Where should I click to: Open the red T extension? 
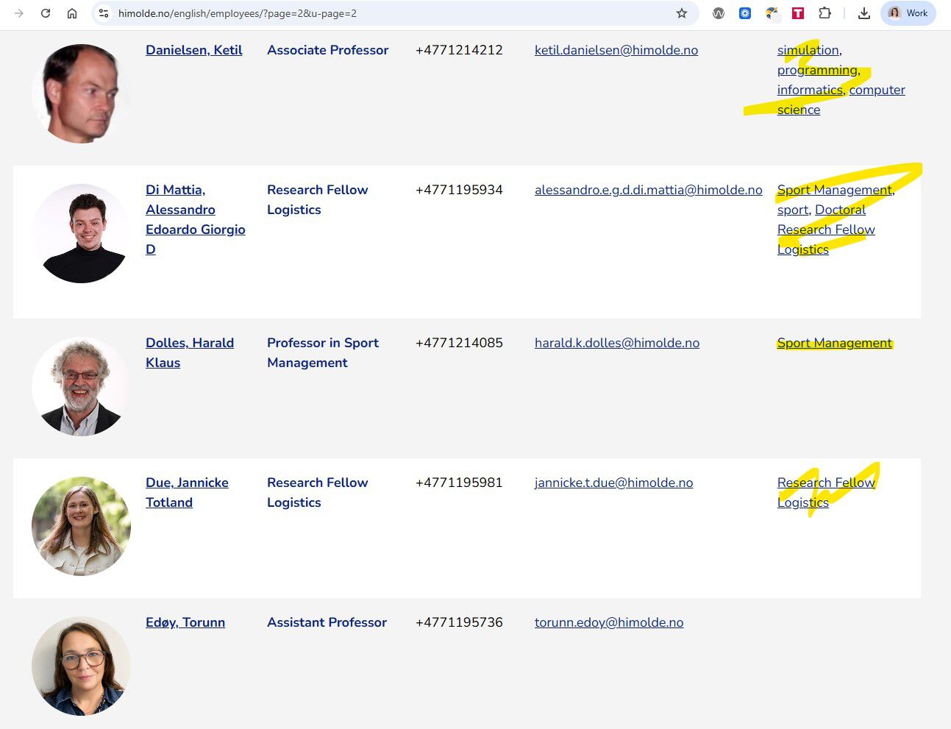pyautogui.click(x=798, y=13)
